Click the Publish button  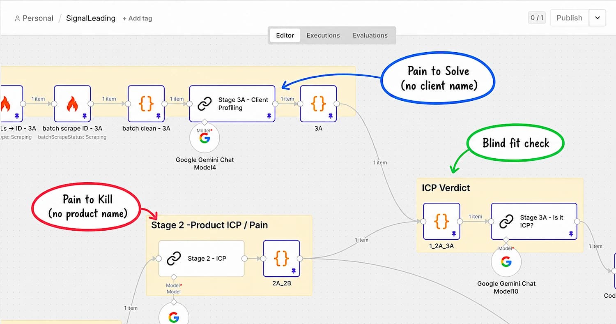569,18
